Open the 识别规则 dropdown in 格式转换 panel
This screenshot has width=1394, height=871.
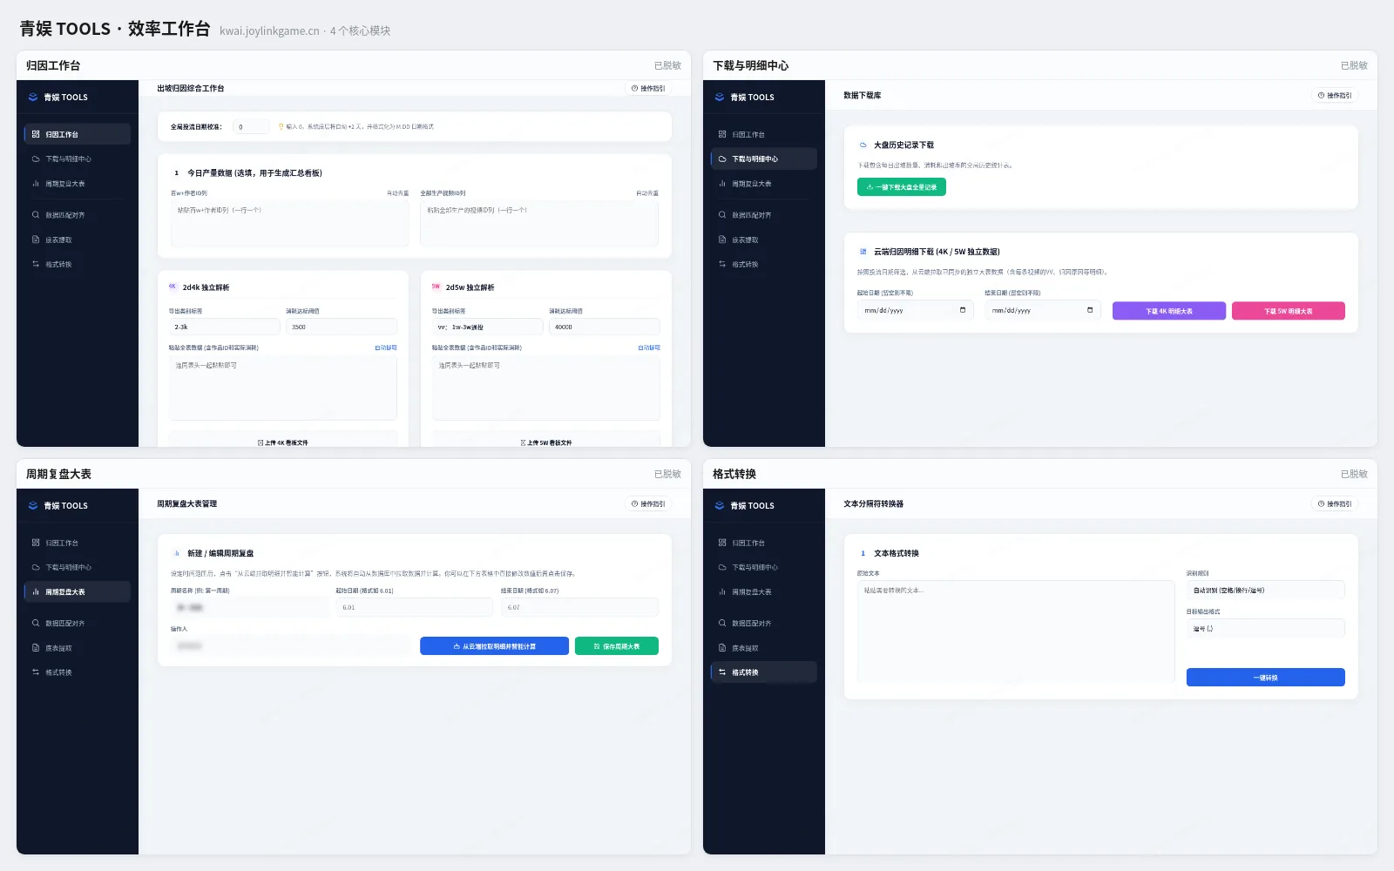1265,591
